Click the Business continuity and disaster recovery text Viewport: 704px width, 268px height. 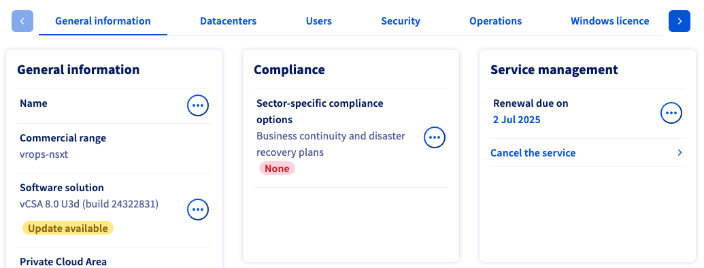(331, 144)
